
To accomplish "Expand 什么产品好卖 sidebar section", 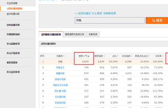I will (13, 53).
